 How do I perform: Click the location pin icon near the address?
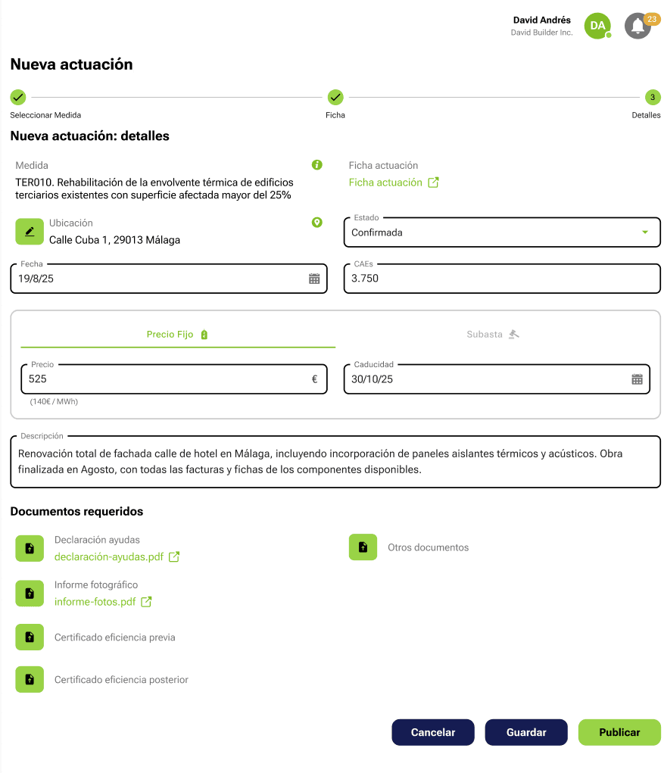coord(317,223)
